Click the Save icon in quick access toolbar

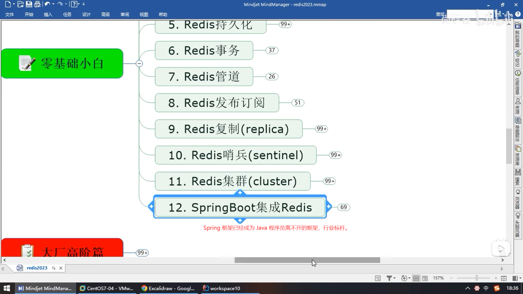pos(29,4)
